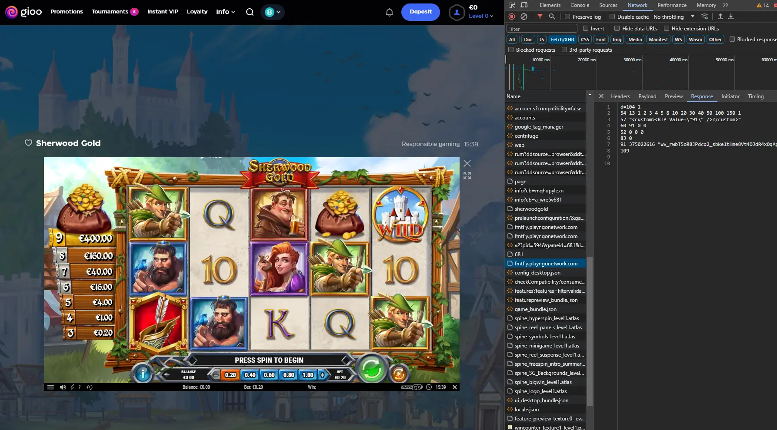Filter network requests by JS type
The width and height of the screenshot is (777, 430).
tap(541, 40)
